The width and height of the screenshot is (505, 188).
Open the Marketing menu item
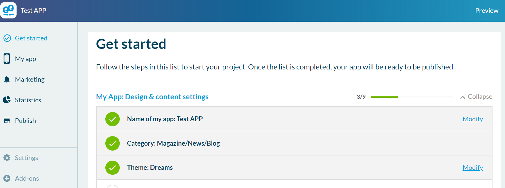pyautogui.click(x=30, y=79)
